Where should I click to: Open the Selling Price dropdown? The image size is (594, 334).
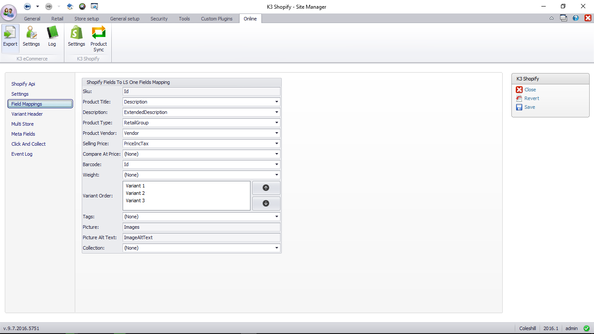pyautogui.click(x=277, y=144)
